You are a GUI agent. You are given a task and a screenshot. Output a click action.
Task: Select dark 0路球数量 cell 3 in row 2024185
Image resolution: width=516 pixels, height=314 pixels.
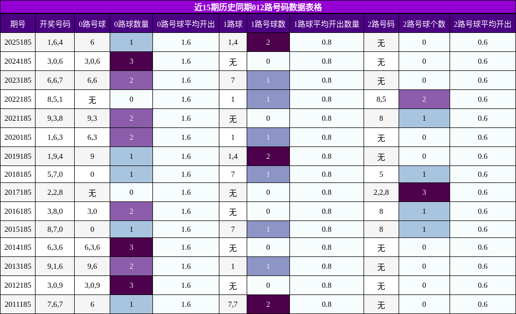(131, 61)
